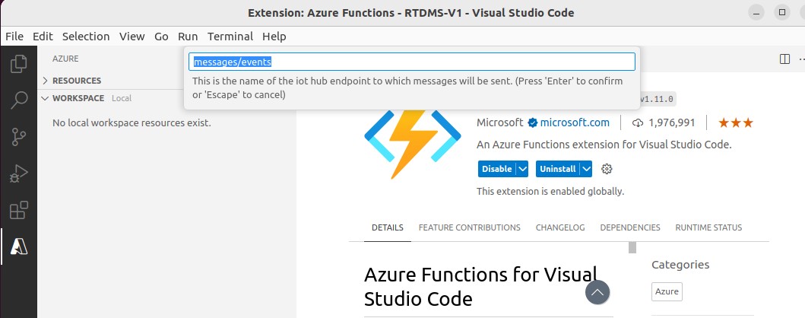
Task: Open the Terminal menu
Action: (x=230, y=37)
